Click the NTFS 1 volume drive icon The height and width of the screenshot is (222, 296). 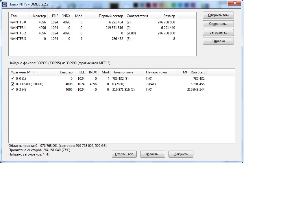[12, 28]
